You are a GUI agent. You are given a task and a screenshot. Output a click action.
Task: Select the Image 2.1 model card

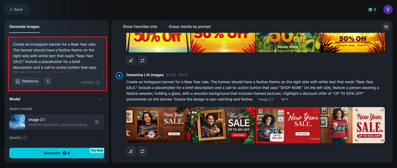pos(57,122)
